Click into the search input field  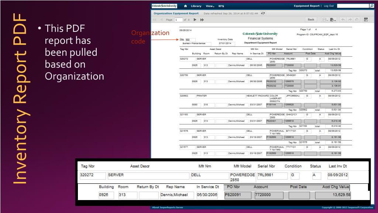click(353, 6)
